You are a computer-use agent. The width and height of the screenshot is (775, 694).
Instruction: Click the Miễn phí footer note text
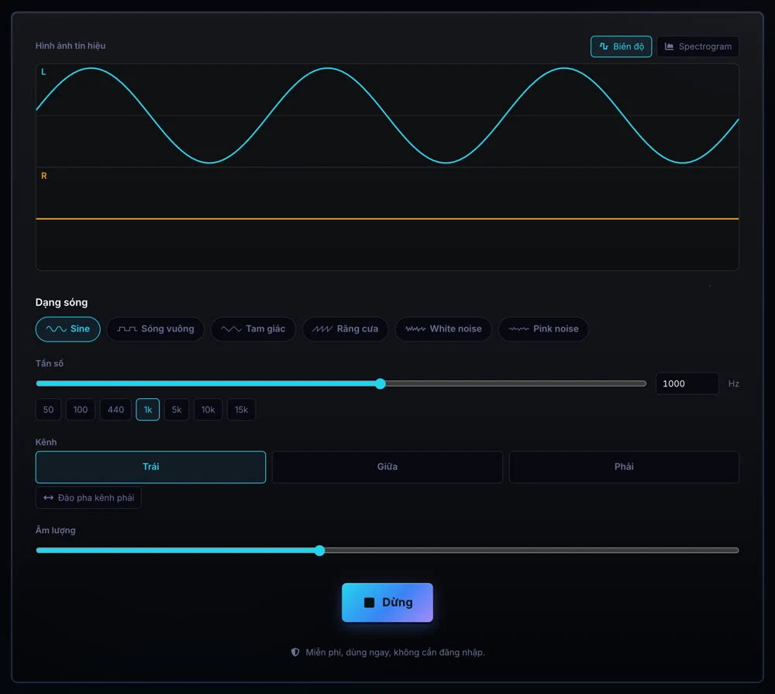coord(395,652)
